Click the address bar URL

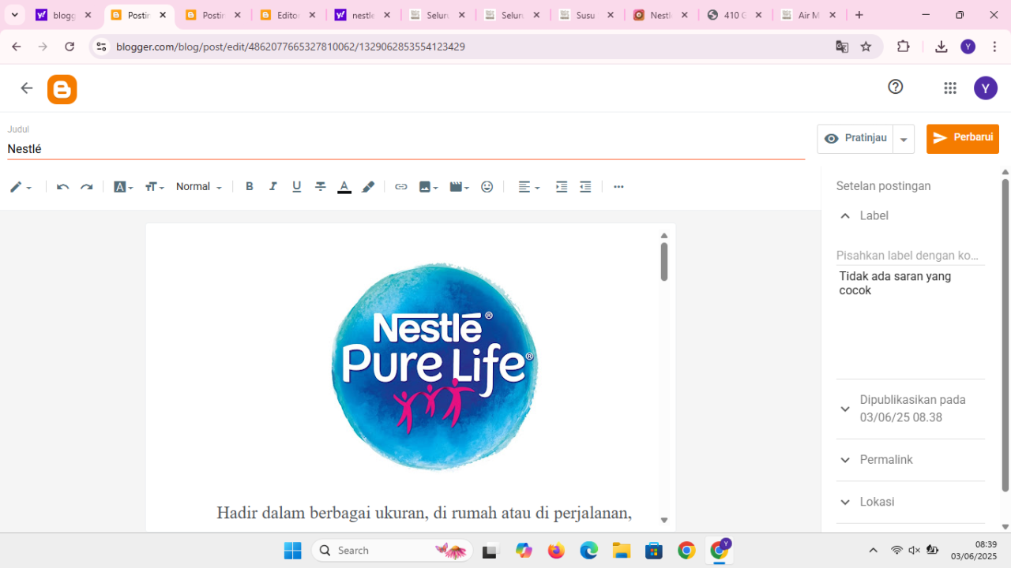click(x=290, y=47)
